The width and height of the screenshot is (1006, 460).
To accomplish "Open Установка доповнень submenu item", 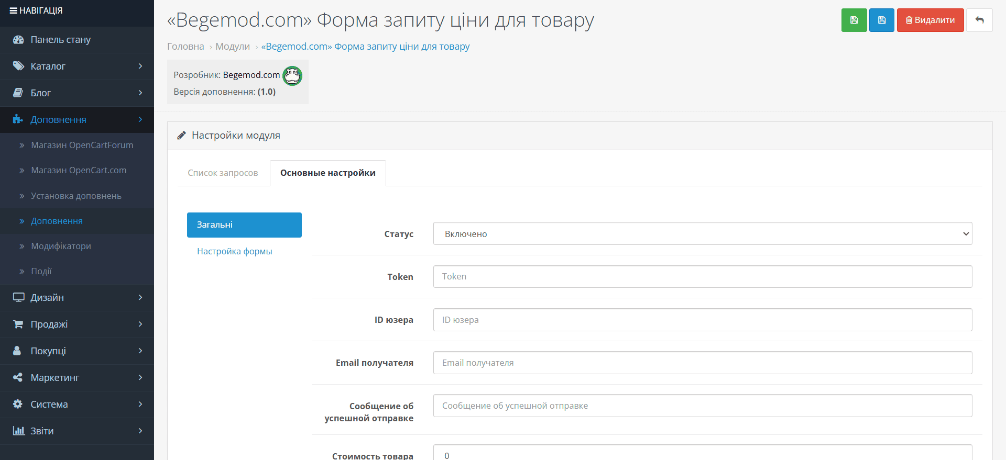I will pyautogui.click(x=77, y=196).
